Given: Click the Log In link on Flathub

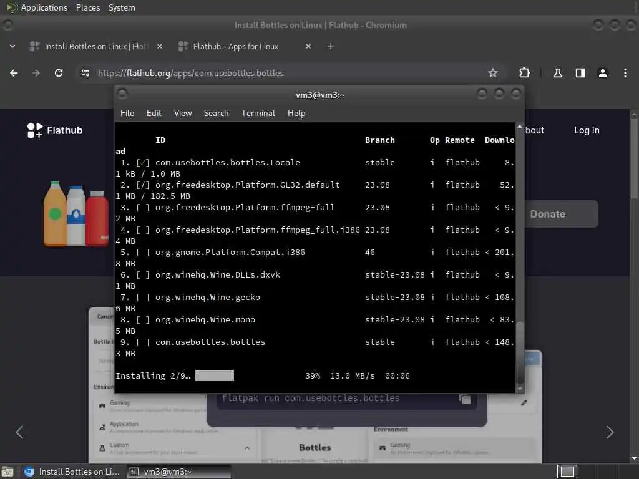Looking at the screenshot, I should pos(587,130).
